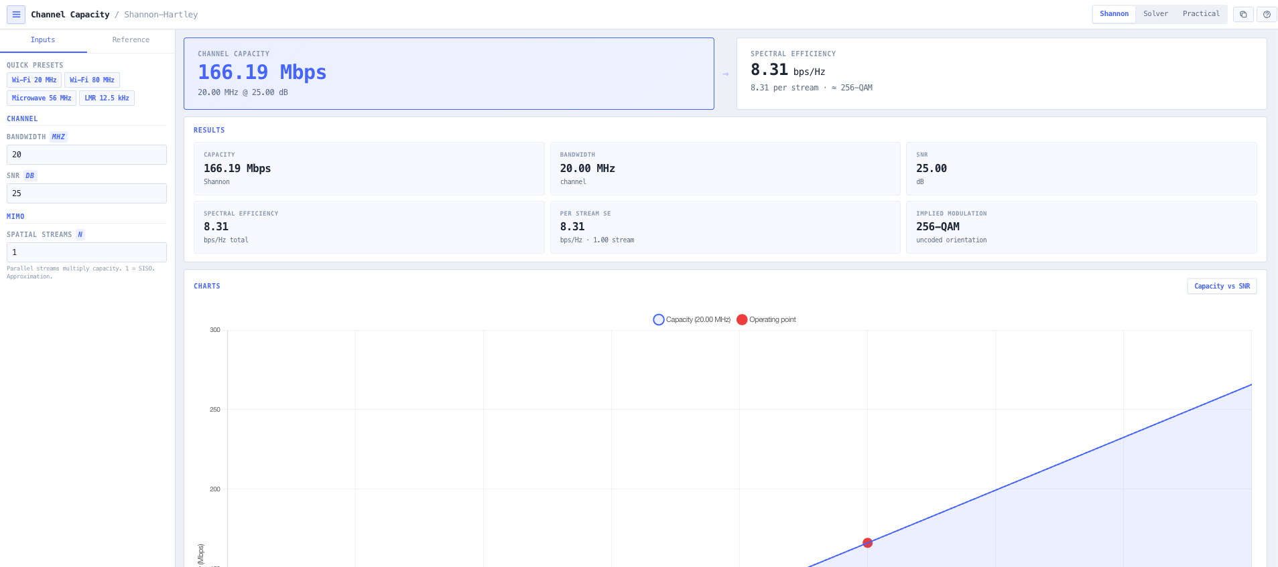Click the Capacity result card's 166.19 Mbps value

click(237, 169)
